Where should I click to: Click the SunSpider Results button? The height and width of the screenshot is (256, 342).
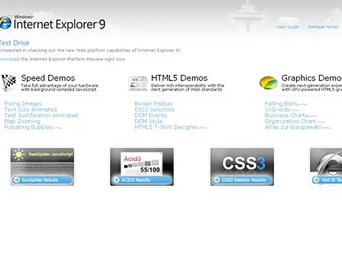[x=42, y=180]
